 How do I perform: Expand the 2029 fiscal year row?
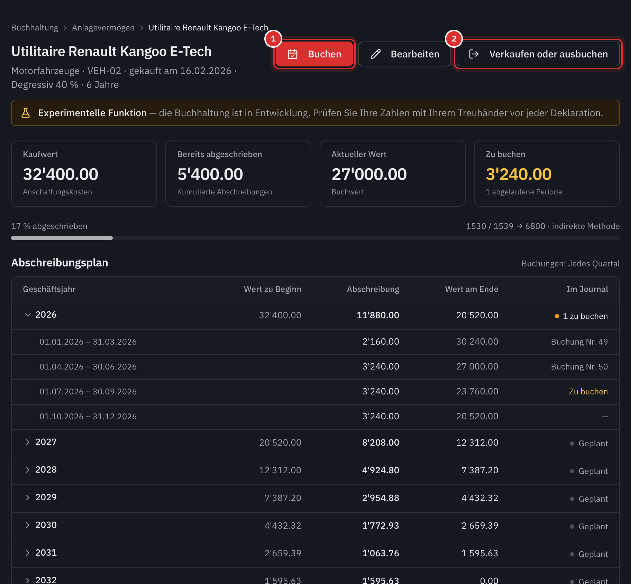(28, 498)
